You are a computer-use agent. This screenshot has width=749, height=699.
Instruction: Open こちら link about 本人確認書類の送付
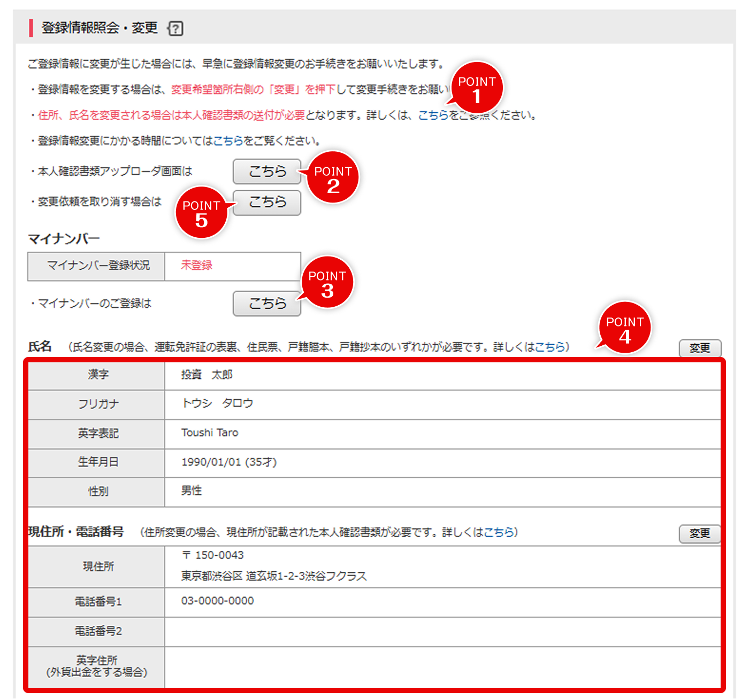tap(433, 114)
